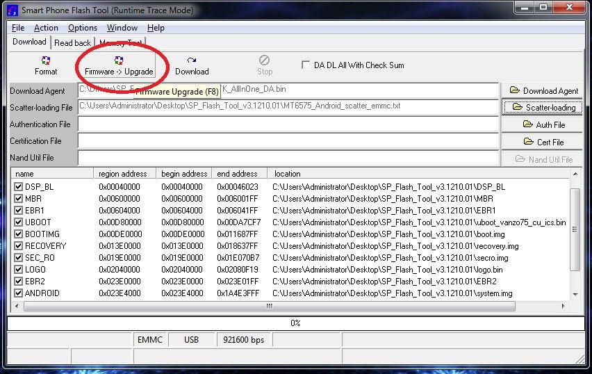
Task: Click the disabled Stop toolbar icon
Action: click(265, 65)
